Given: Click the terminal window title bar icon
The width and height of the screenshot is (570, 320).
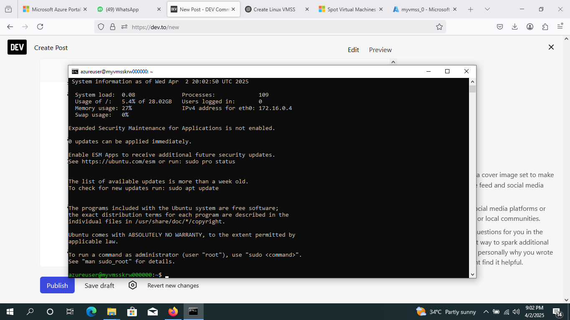Looking at the screenshot, I should tap(75, 71).
